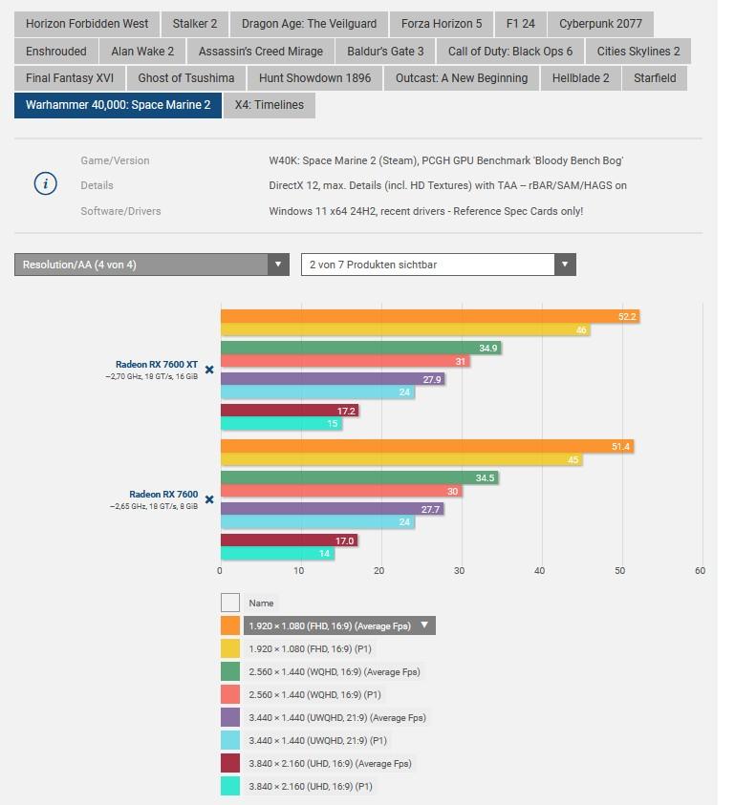Switch to the Cyberpunk 2077 tab

[600, 24]
